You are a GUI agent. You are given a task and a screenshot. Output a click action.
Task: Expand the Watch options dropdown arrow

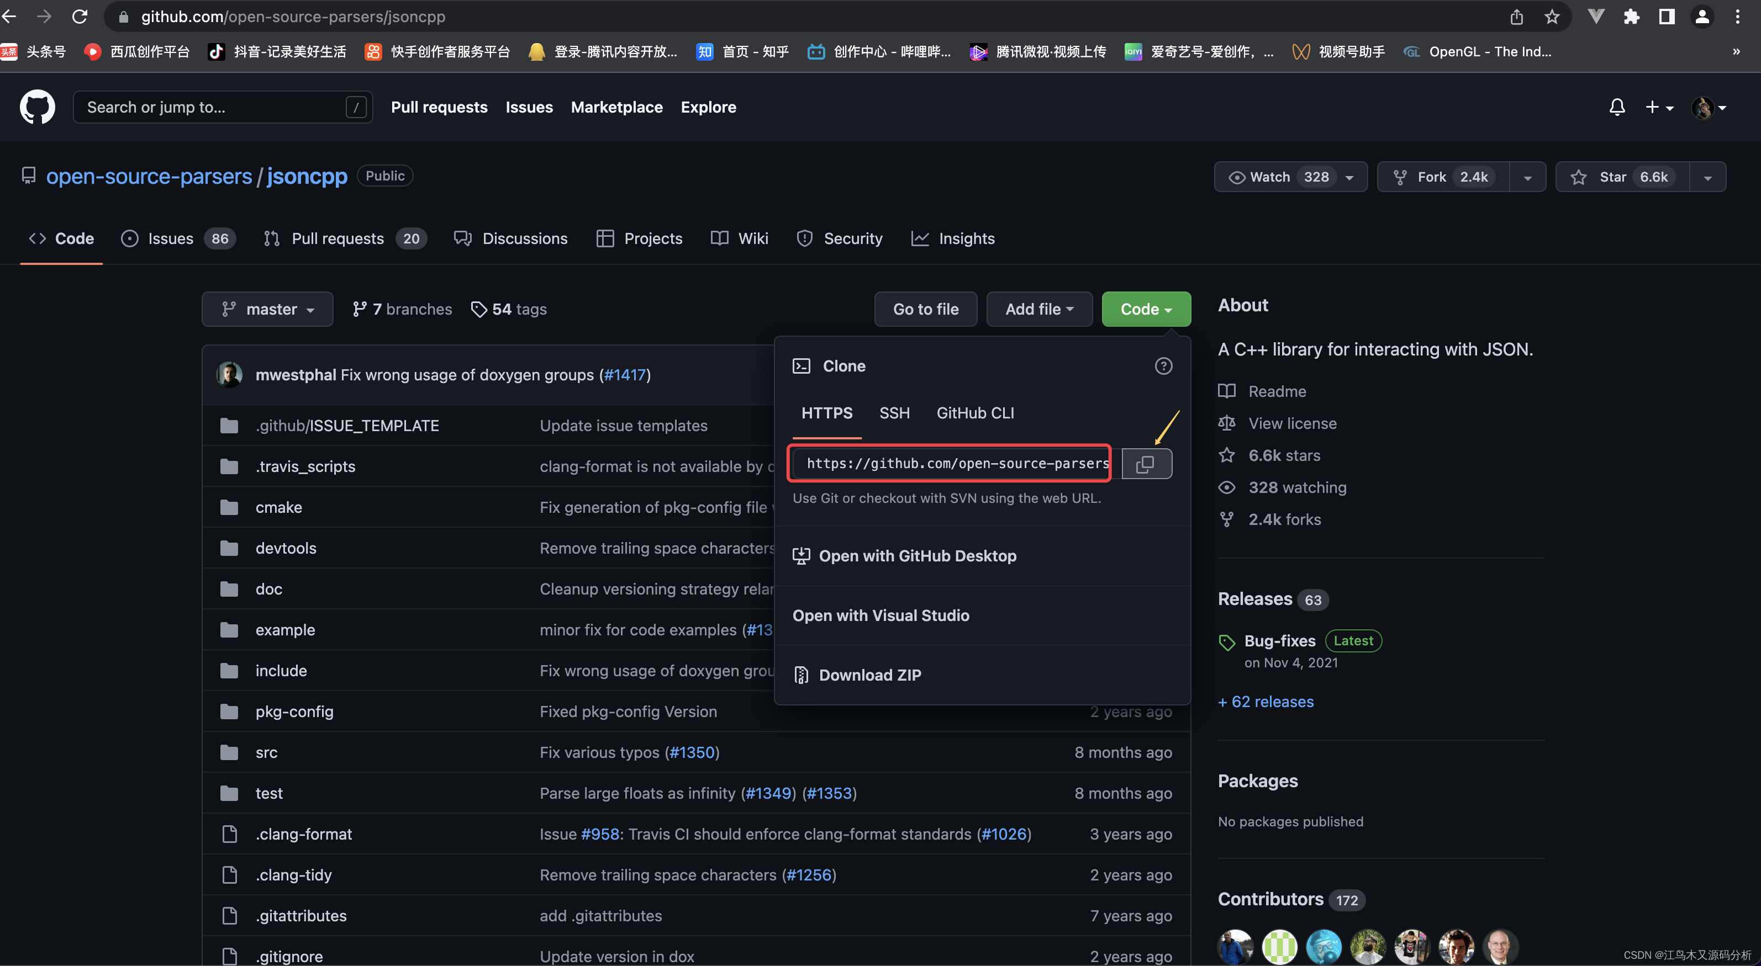(x=1349, y=178)
